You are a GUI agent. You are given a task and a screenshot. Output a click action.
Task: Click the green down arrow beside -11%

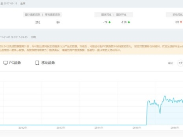tap(129, 22)
